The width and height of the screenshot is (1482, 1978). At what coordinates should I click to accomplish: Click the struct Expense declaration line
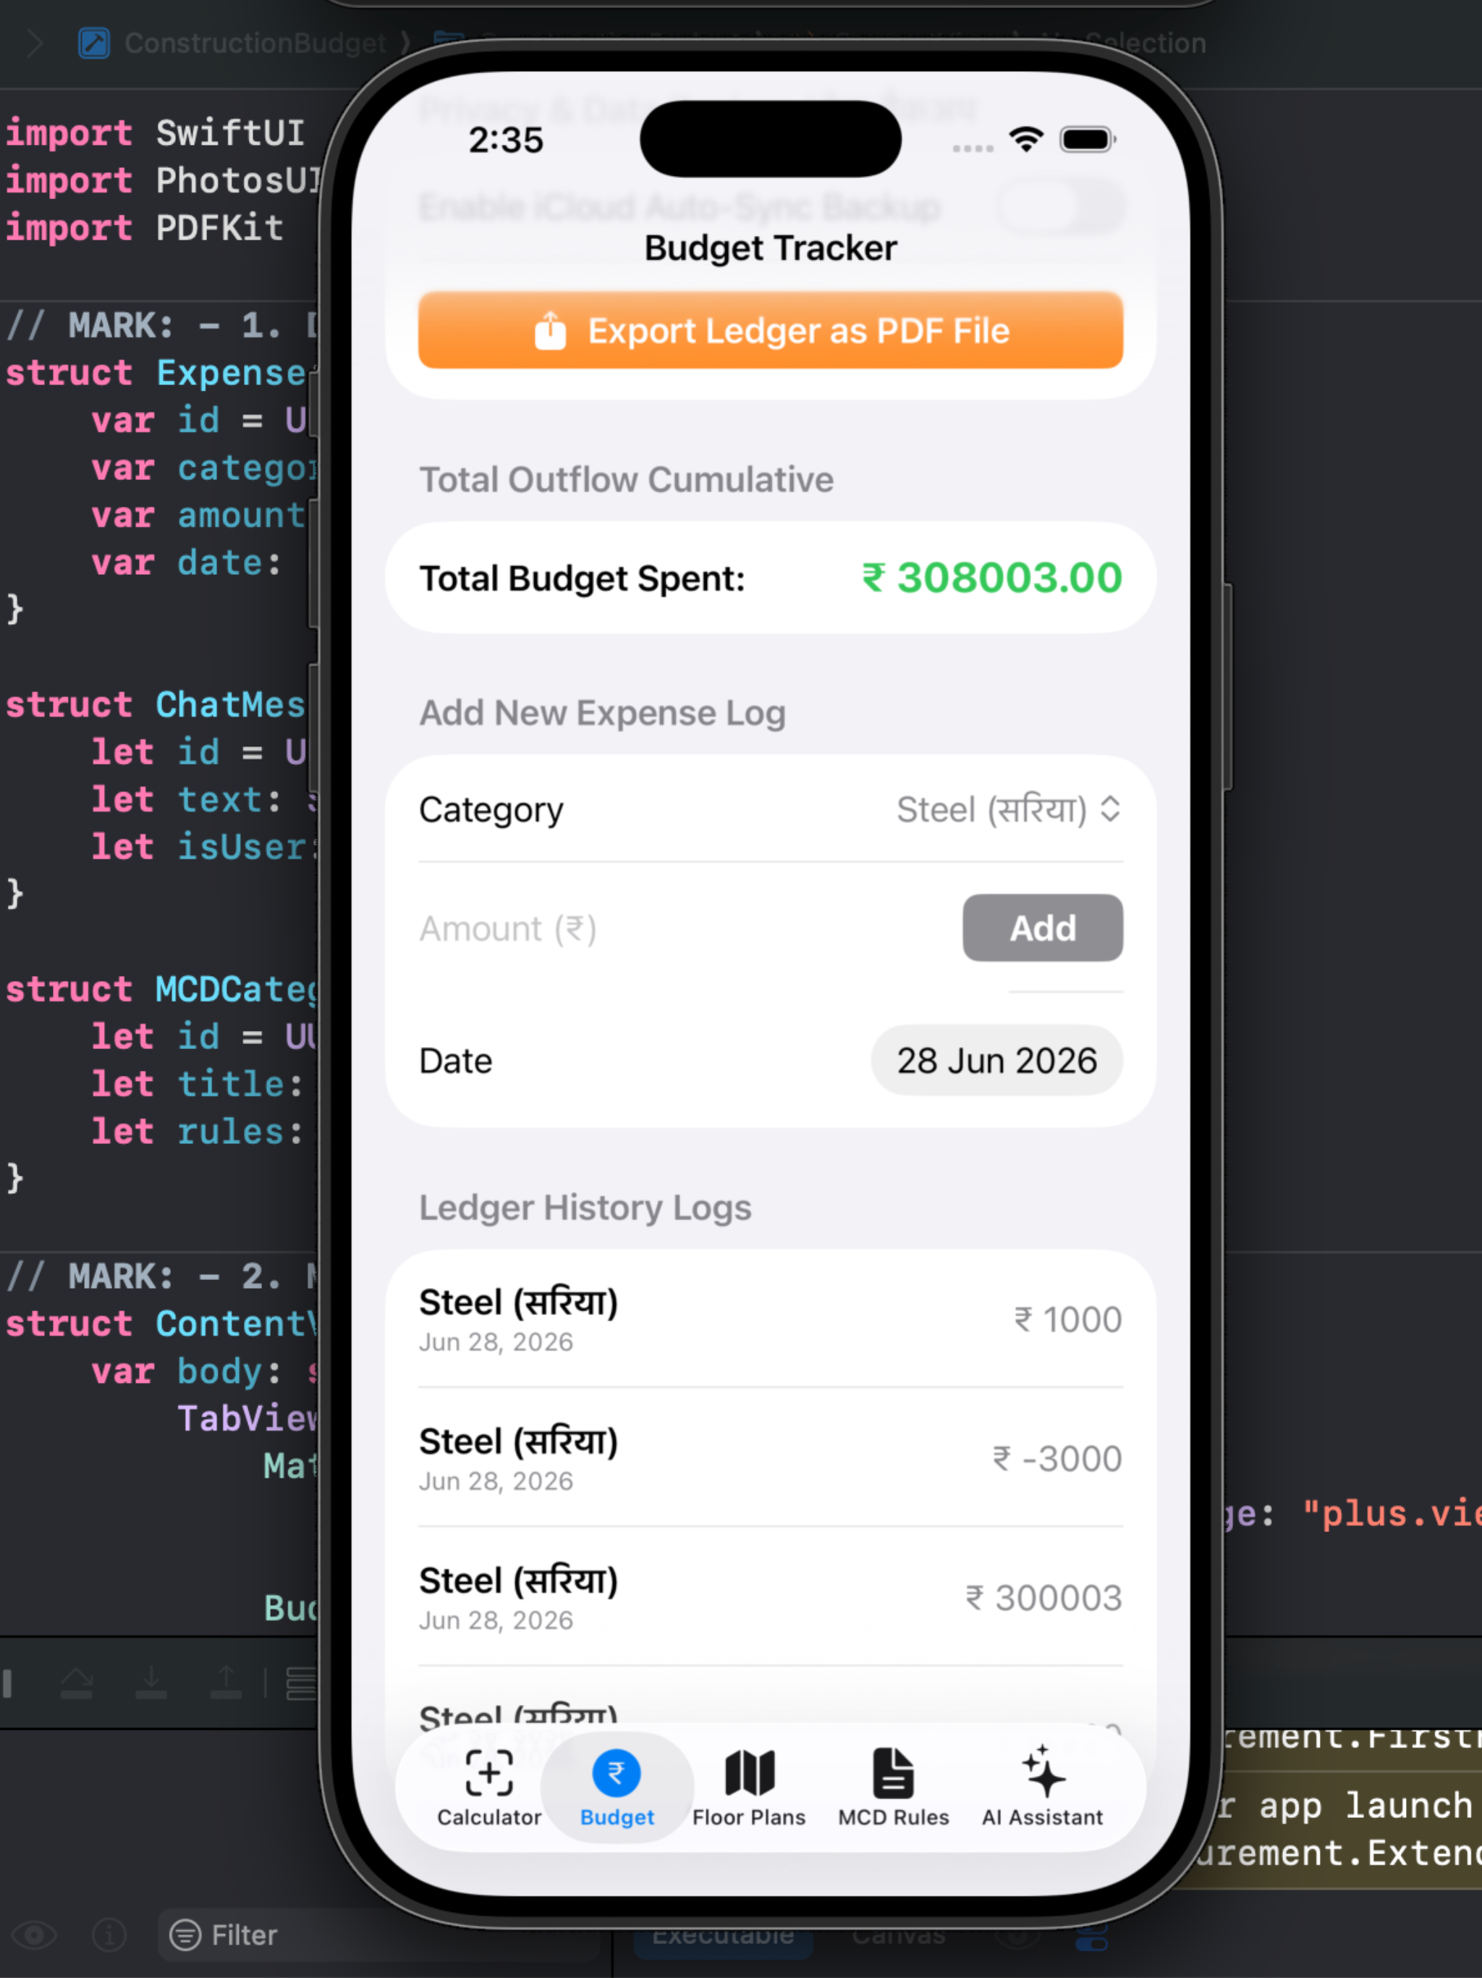tap(156, 373)
